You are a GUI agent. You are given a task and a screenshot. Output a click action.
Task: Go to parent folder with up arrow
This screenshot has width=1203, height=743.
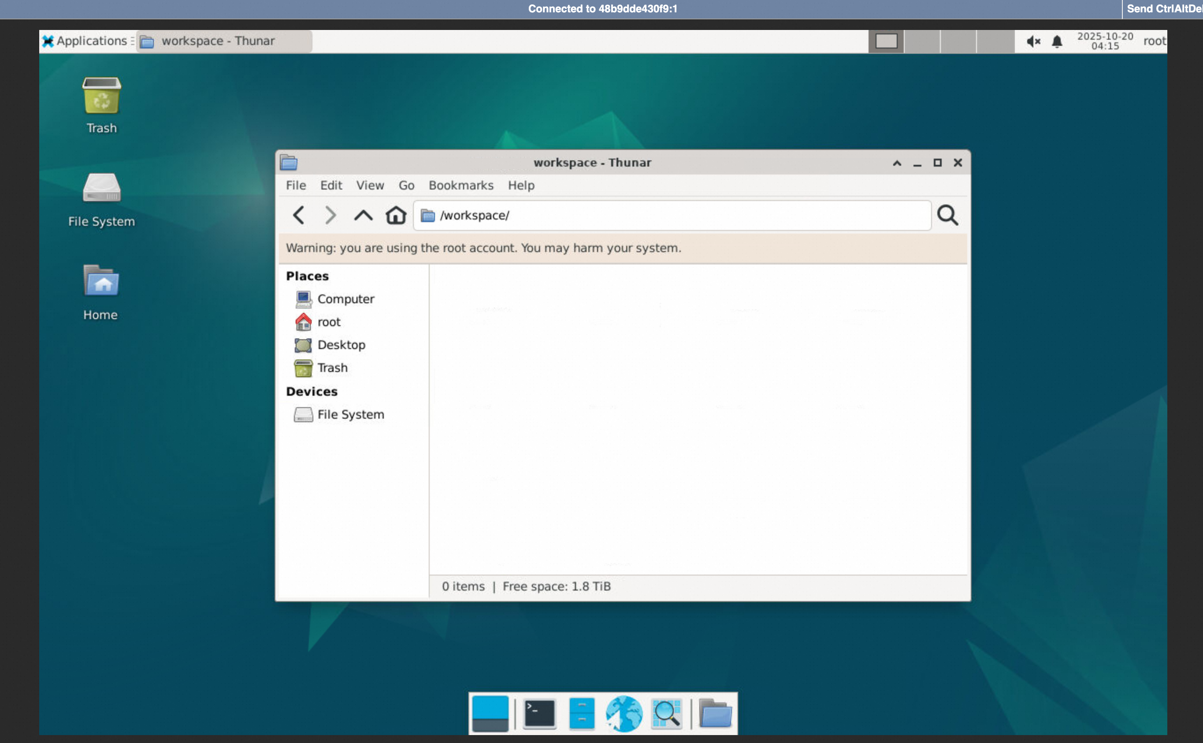(363, 215)
